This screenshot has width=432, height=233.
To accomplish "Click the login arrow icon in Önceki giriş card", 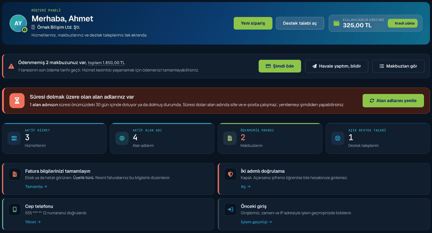I will 230,209.
